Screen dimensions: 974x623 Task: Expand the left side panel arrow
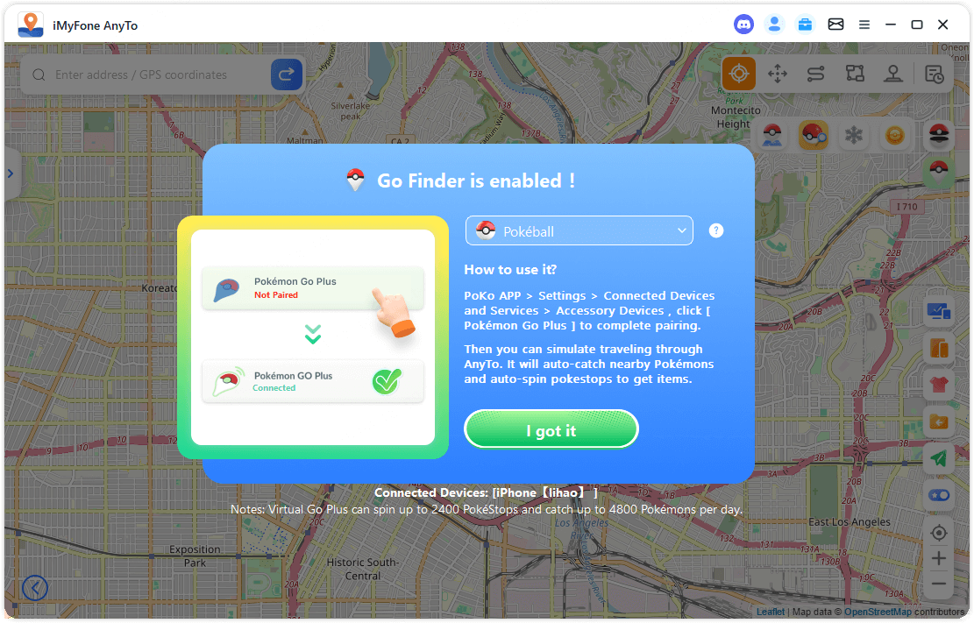click(x=11, y=173)
